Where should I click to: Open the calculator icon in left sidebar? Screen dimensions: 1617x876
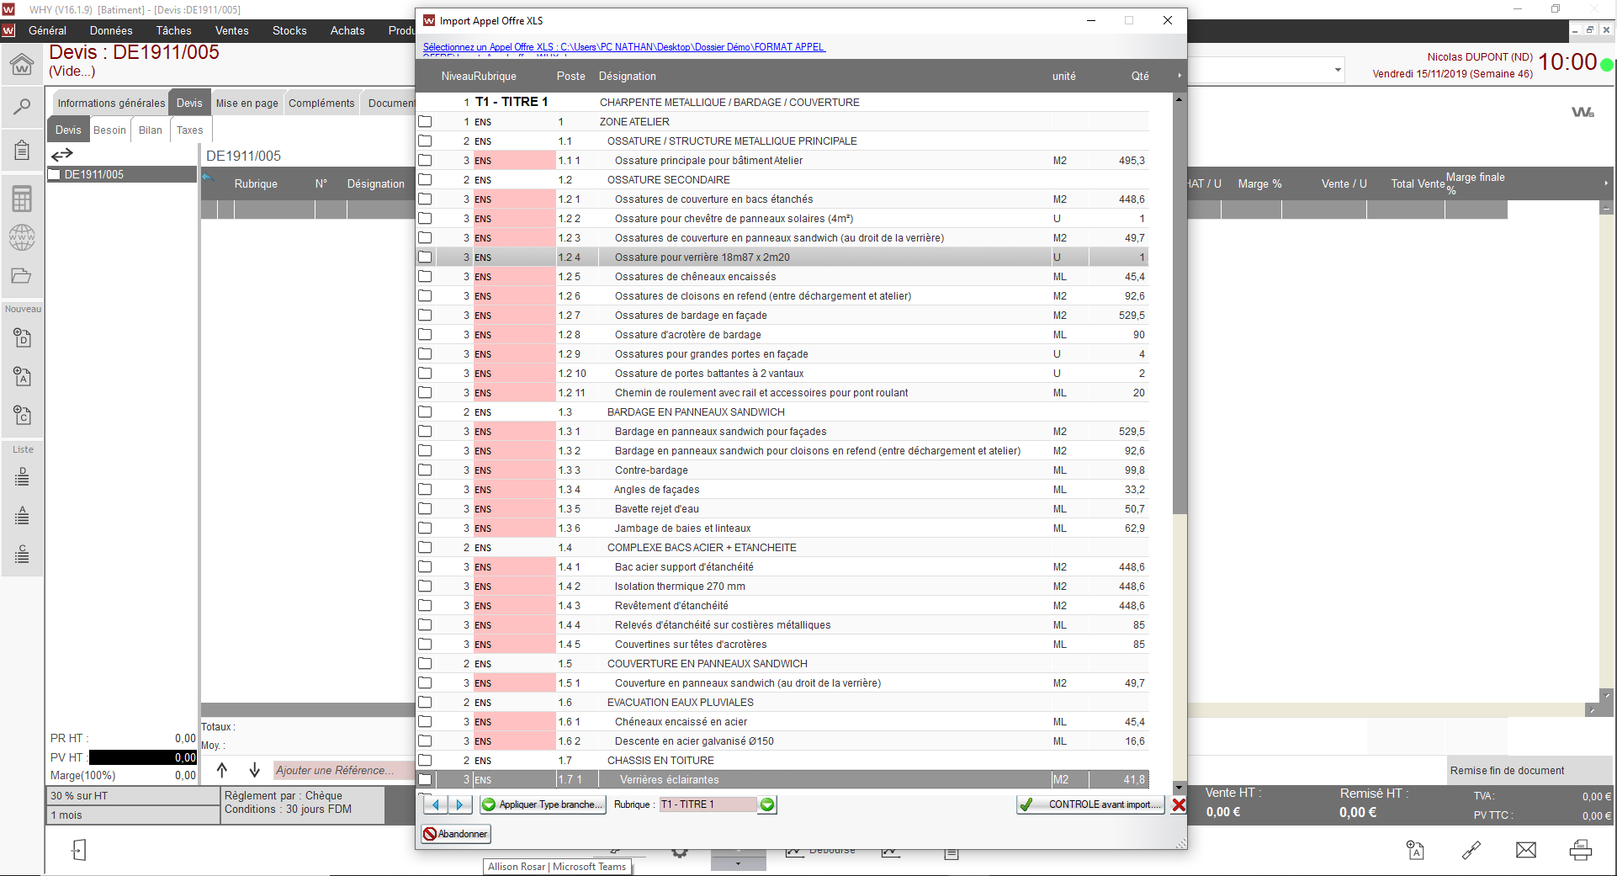[x=22, y=199]
